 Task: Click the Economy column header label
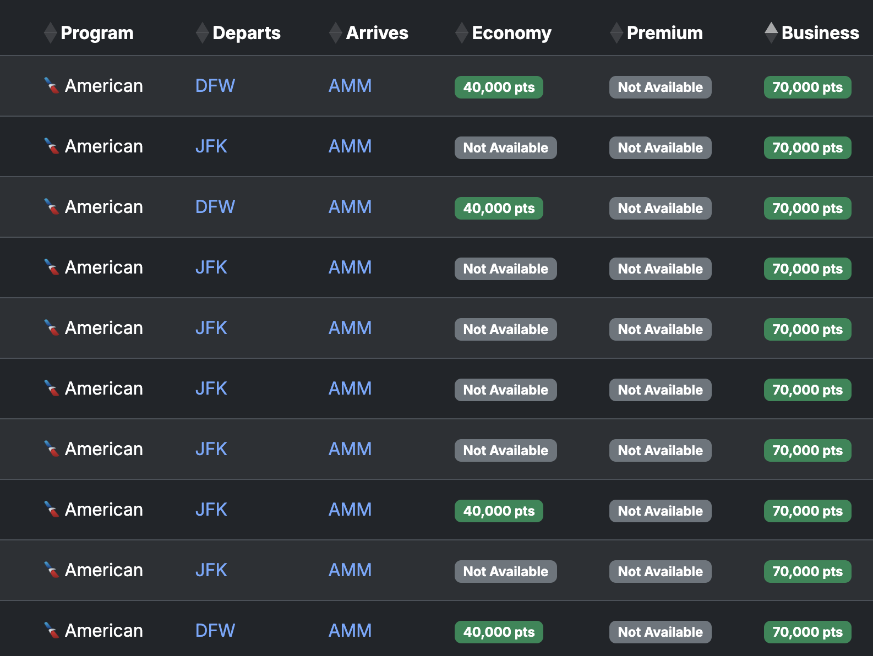point(511,33)
